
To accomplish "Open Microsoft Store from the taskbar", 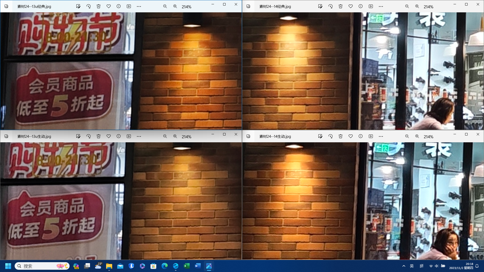I will 154,266.
